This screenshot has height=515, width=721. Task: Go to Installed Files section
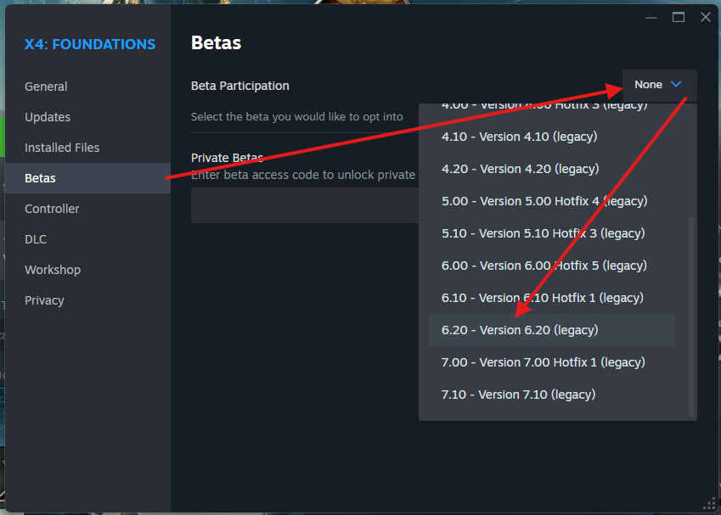click(62, 148)
